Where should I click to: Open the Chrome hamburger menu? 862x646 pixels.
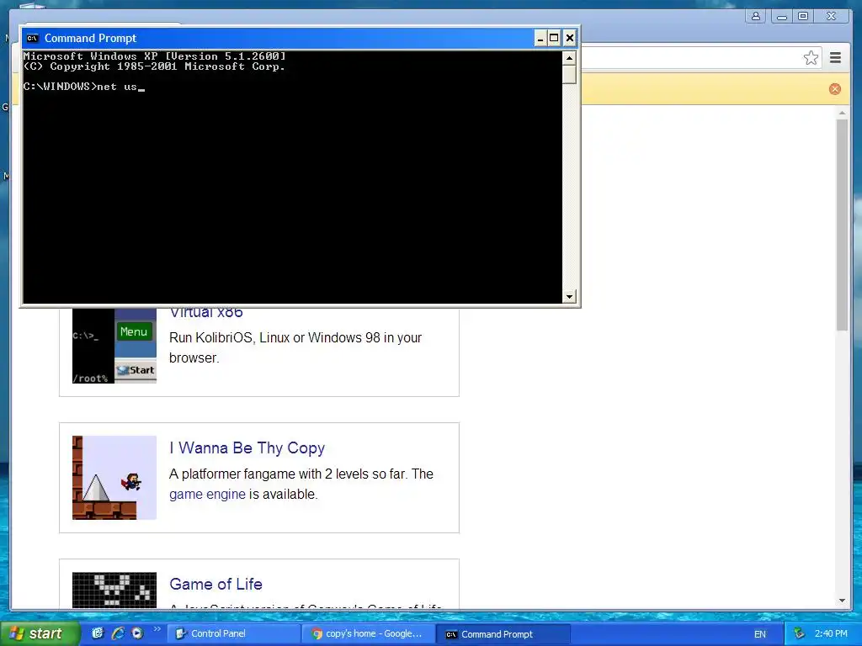836,58
